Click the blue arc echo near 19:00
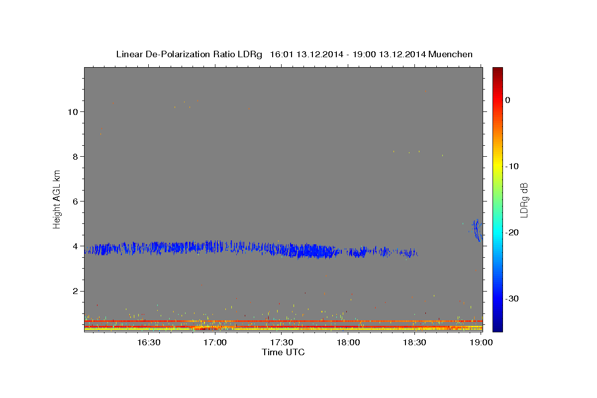The width and height of the screenshot is (597, 398). [x=477, y=230]
